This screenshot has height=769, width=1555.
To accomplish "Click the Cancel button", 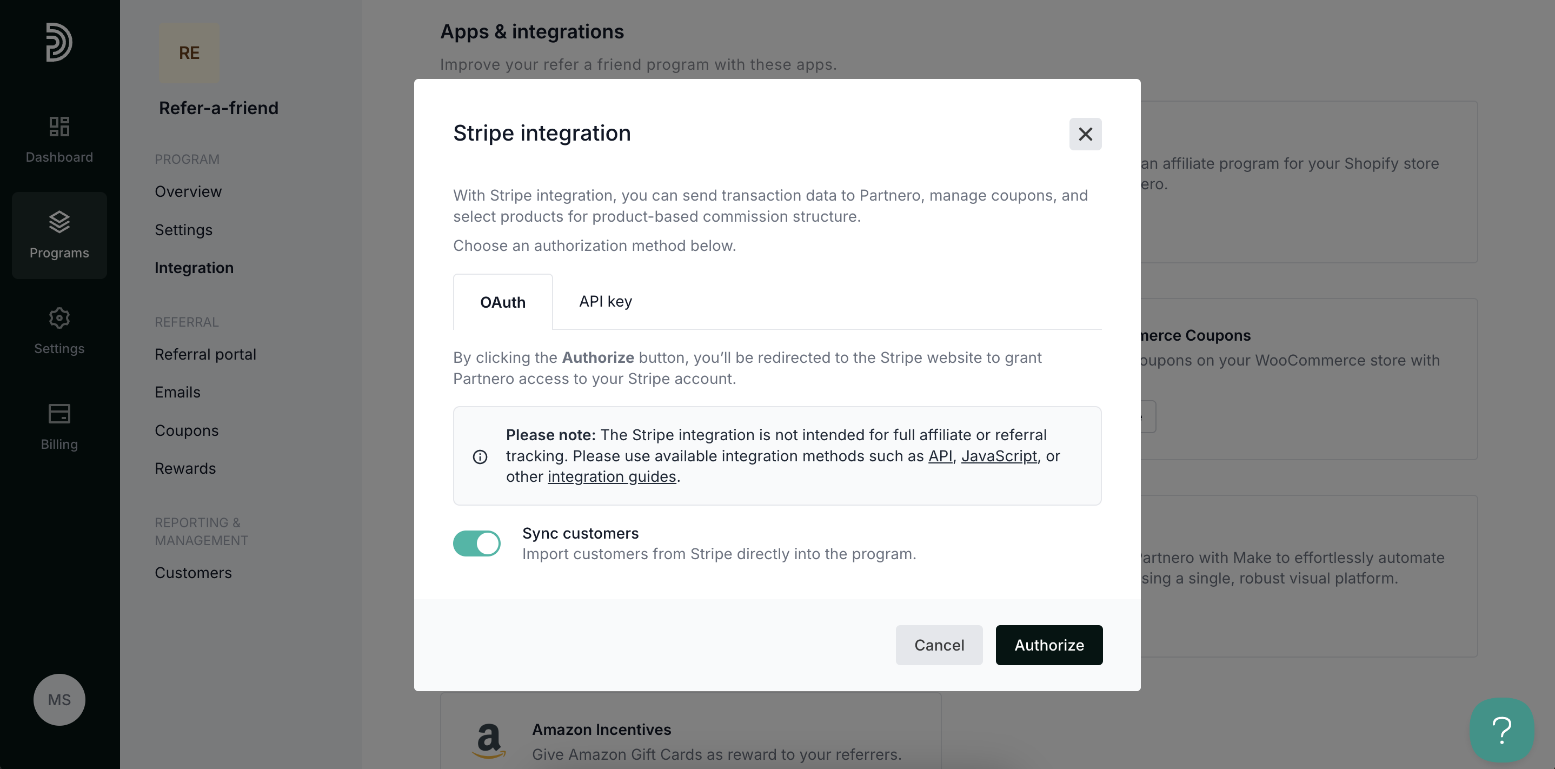I will point(939,645).
